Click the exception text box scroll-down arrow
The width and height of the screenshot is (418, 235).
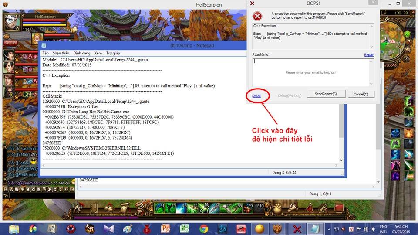pyautogui.click(x=371, y=46)
